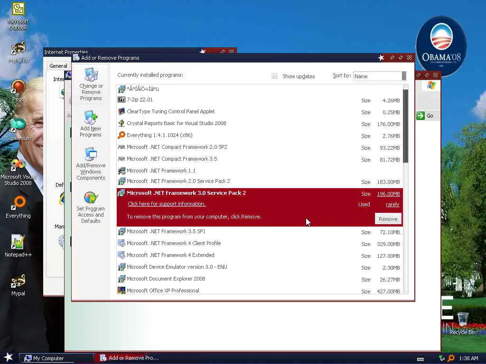The width and height of the screenshot is (486, 364).
Task: Select Microsoft .NET Framework 3.5 SP1 row
Action: point(260,231)
